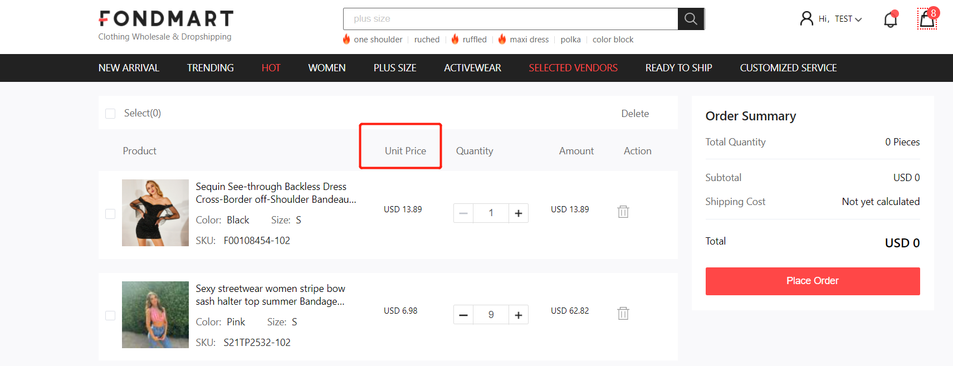Check the Sequin Backless Dress item checkbox
This screenshot has height=366, width=953.
pos(110,214)
